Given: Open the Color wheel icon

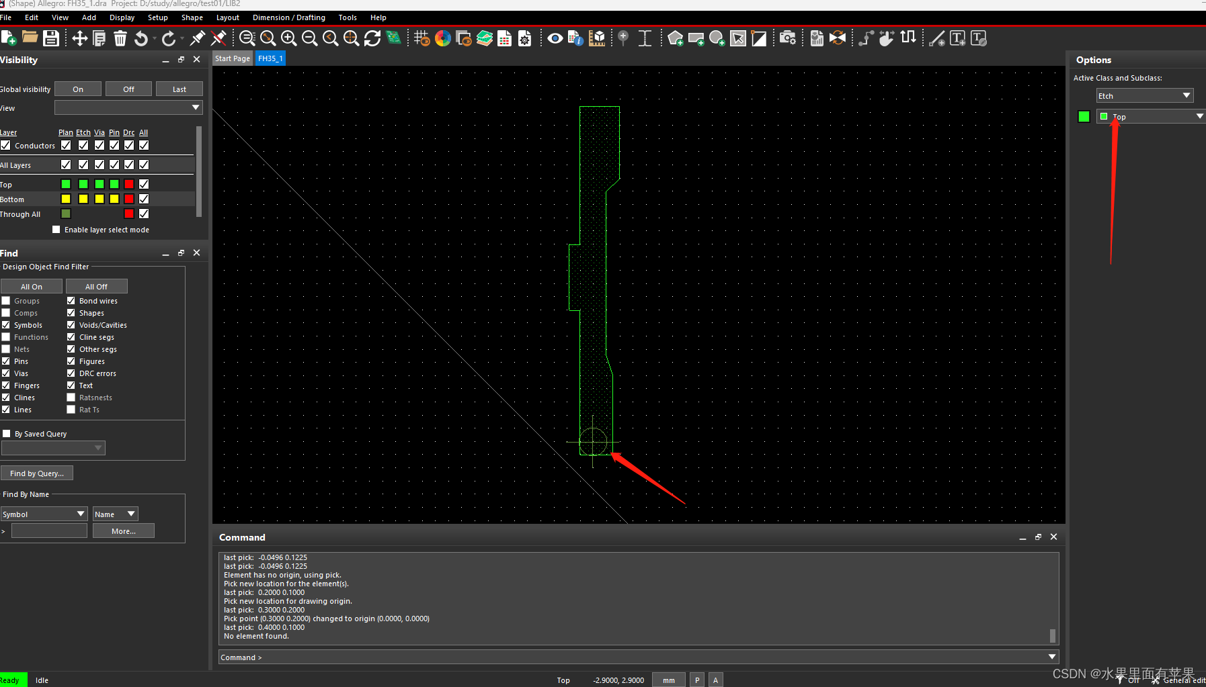Looking at the screenshot, I should point(443,38).
